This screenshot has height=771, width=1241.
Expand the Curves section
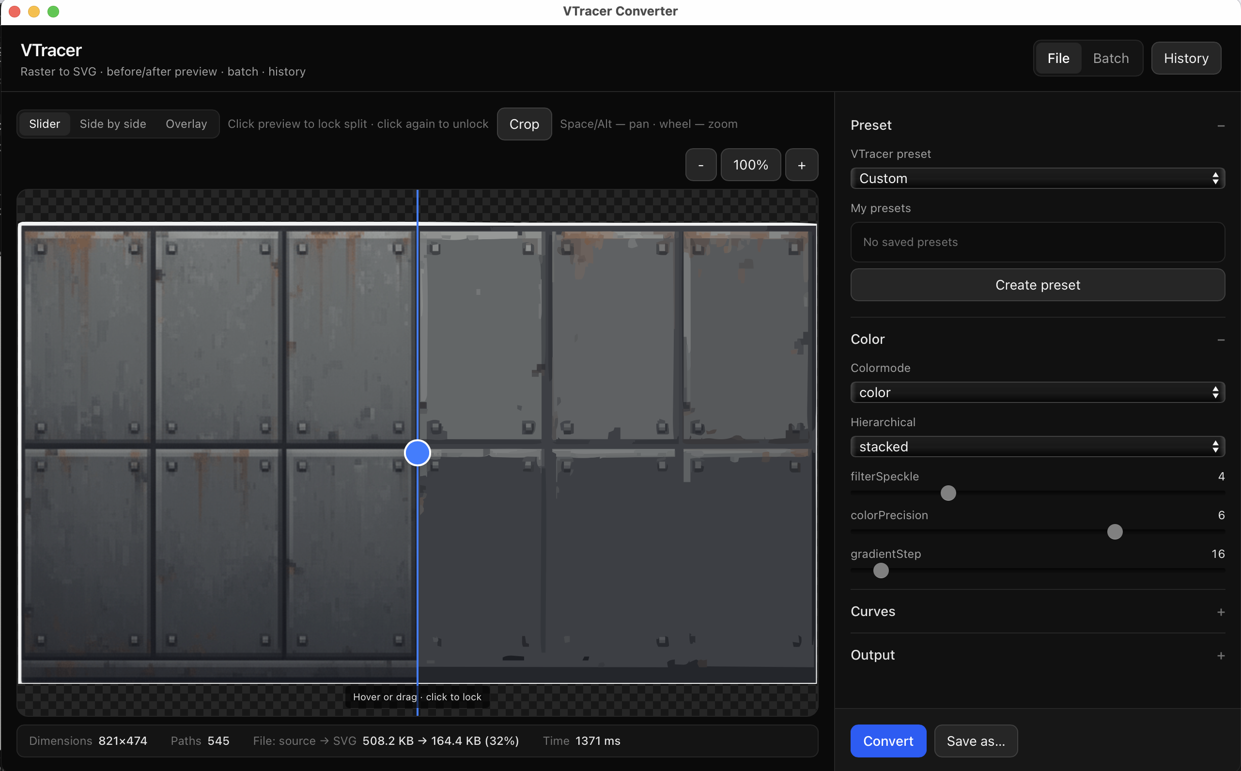click(1221, 611)
